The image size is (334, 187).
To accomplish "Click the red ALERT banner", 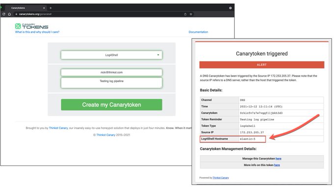I will tap(262, 65).
